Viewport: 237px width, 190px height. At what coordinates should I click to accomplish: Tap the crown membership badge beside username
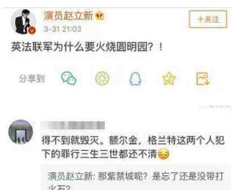pos(100,16)
